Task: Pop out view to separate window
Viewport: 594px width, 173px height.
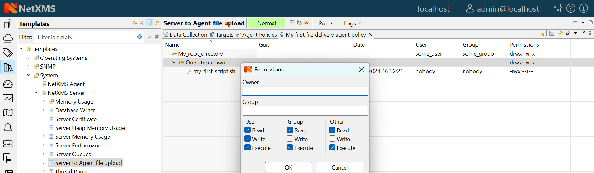Action: [583, 33]
